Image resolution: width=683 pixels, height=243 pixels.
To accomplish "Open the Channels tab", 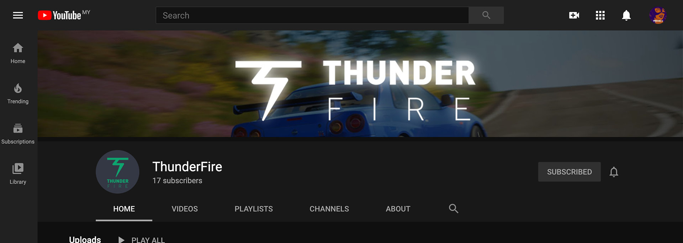I will (x=329, y=209).
